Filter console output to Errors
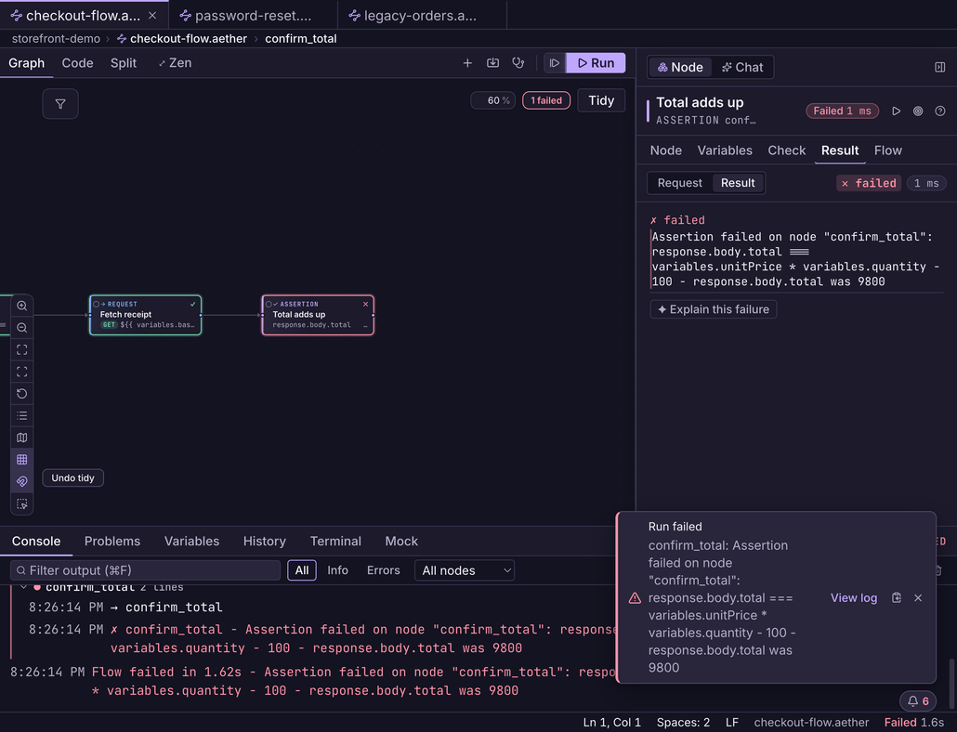The width and height of the screenshot is (957, 732). (x=384, y=570)
